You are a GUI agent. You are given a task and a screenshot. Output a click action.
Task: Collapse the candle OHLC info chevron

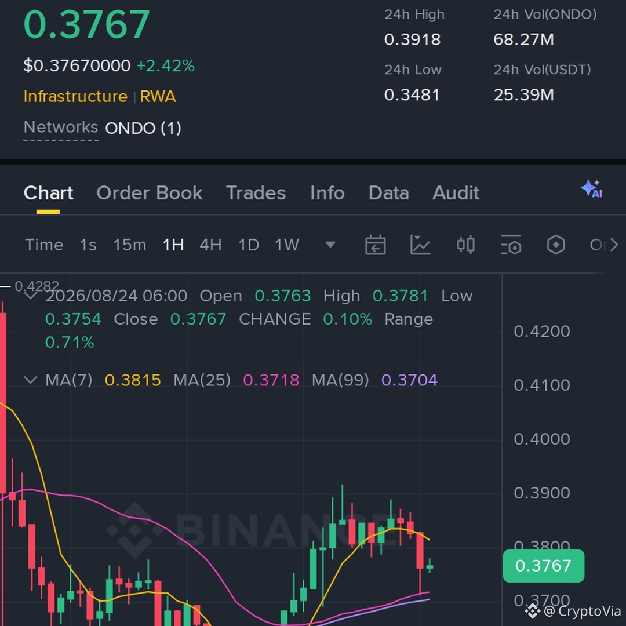click(31, 296)
